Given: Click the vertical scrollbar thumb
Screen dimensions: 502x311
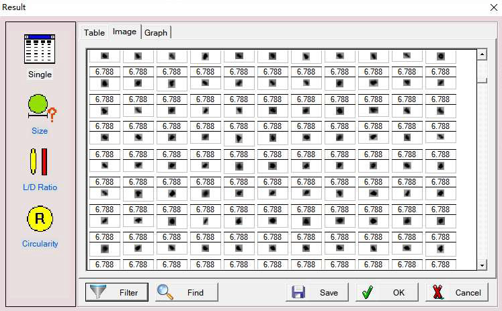Looking at the screenshot, I should point(482,80).
